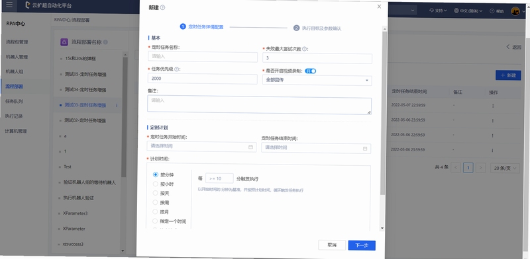Screen dimensions: 530x259
Task: Click the purple 流程部署 package icon
Action: (64, 42)
